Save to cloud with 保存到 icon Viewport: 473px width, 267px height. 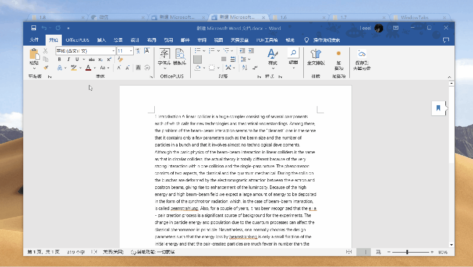point(362,60)
